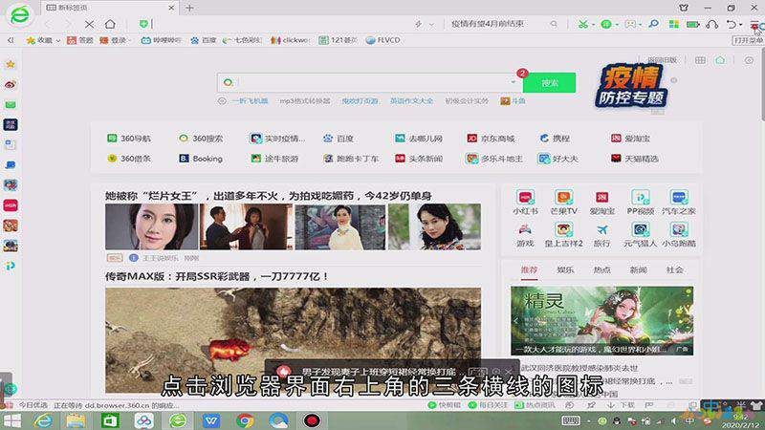The image size is (765, 430).
Task: Switch to the 热点 tab
Action: click(x=602, y=270)
